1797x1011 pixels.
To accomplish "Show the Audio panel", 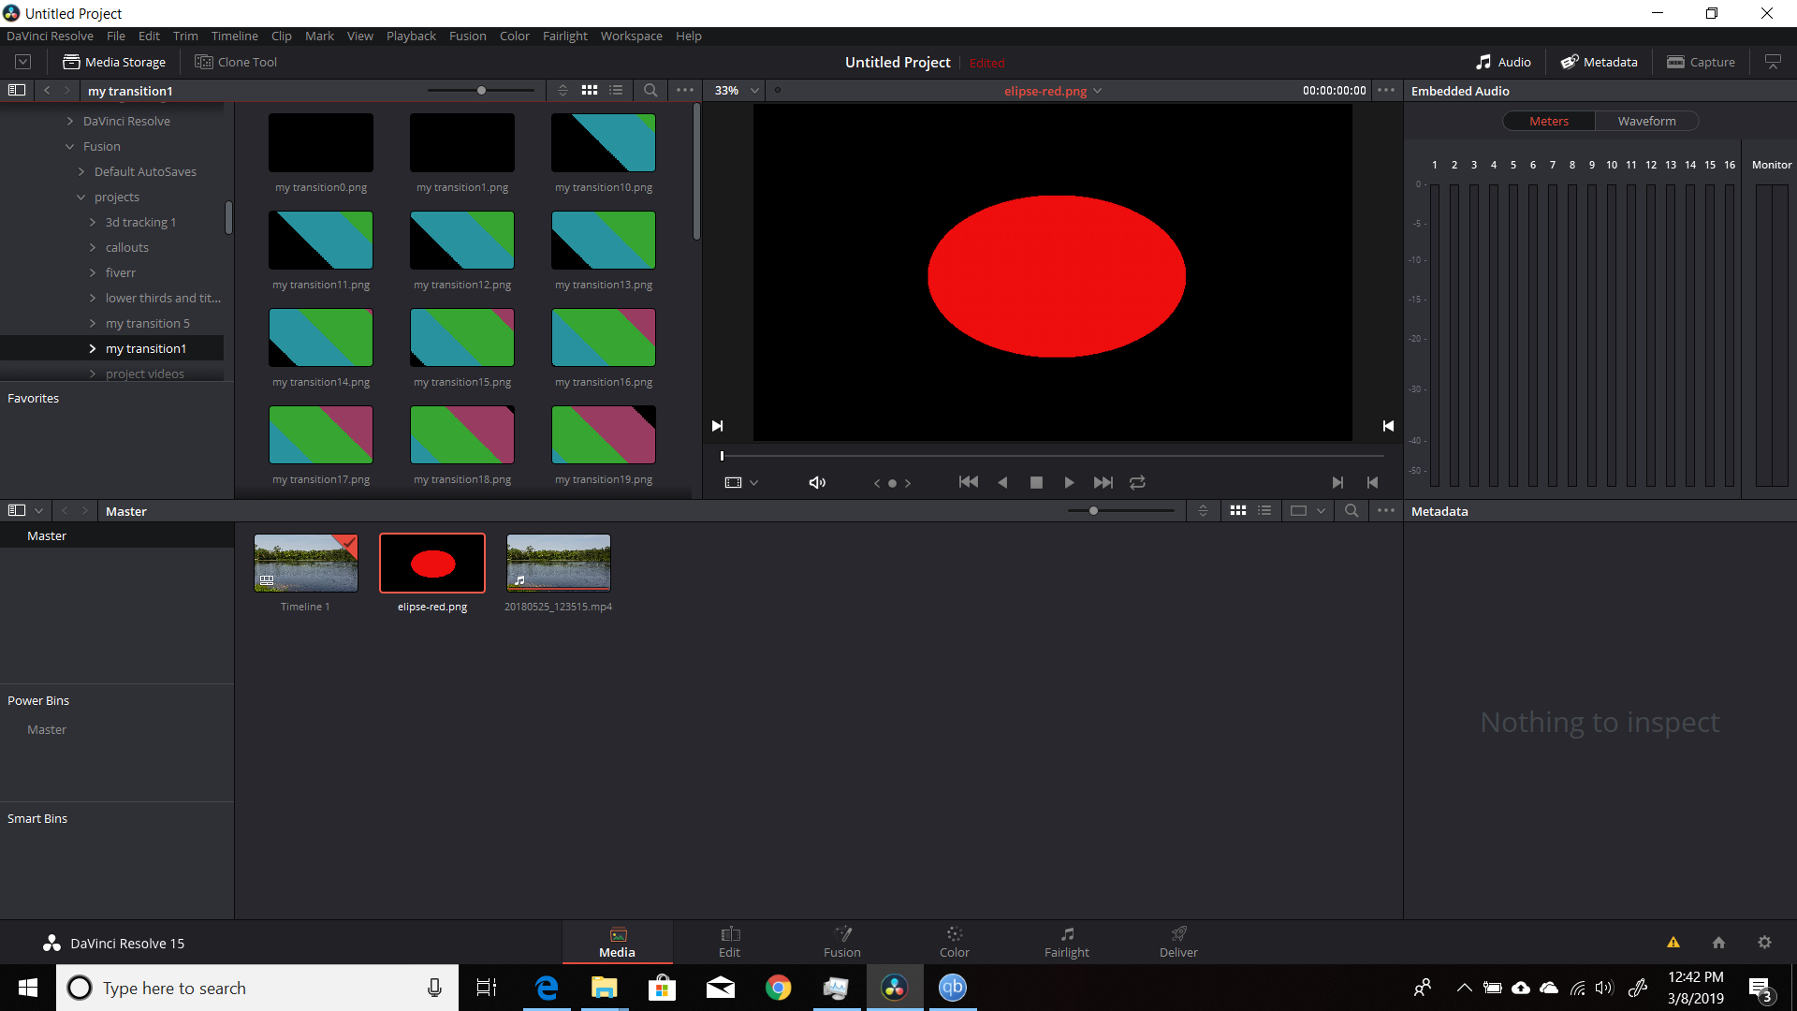I will coord(1503,62).
